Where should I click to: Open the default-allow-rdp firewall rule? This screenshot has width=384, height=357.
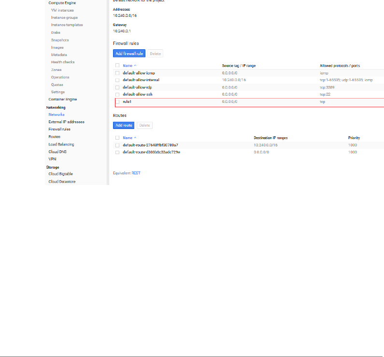pos(137,87)
